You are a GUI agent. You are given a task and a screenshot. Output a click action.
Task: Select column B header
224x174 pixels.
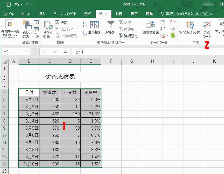29,61
